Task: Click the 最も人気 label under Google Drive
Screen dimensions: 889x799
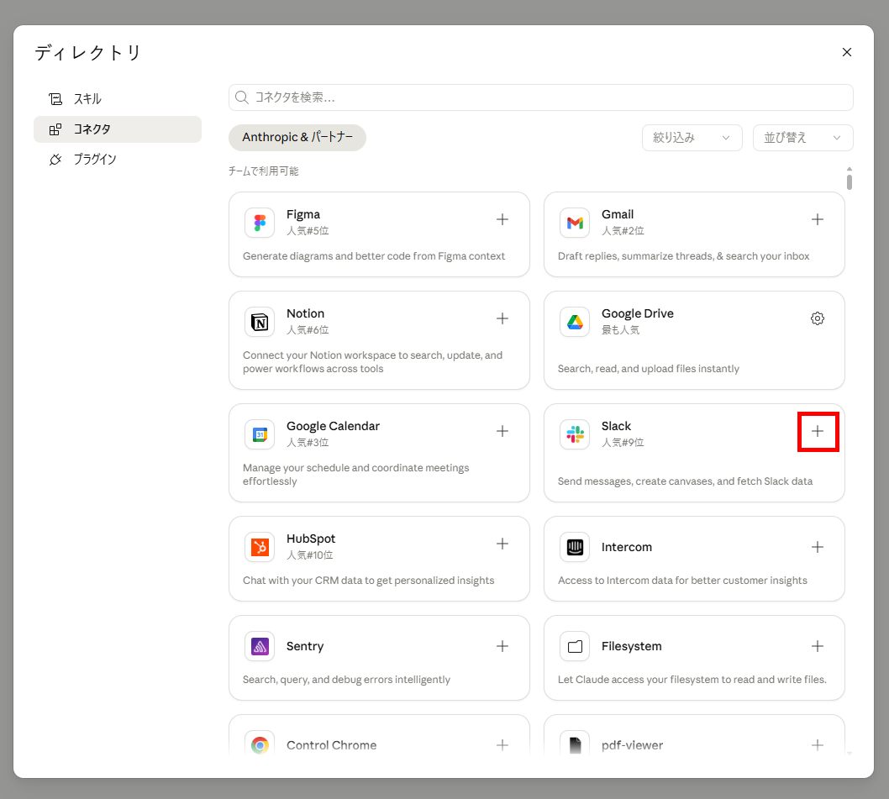Action: [620, 330]
